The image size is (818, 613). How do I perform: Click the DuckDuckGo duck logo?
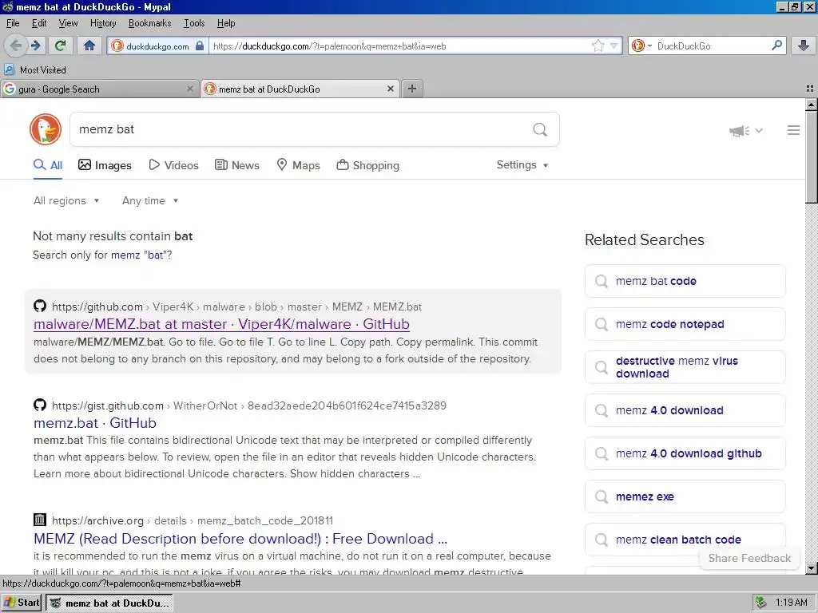click(x=46, y=129)
